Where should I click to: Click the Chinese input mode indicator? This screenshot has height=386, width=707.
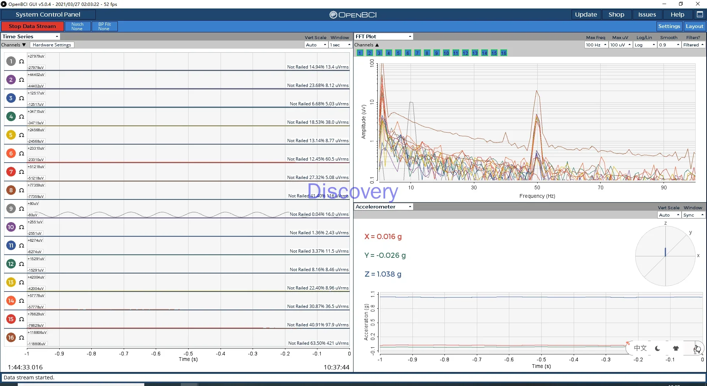click(x=640, y=348)
